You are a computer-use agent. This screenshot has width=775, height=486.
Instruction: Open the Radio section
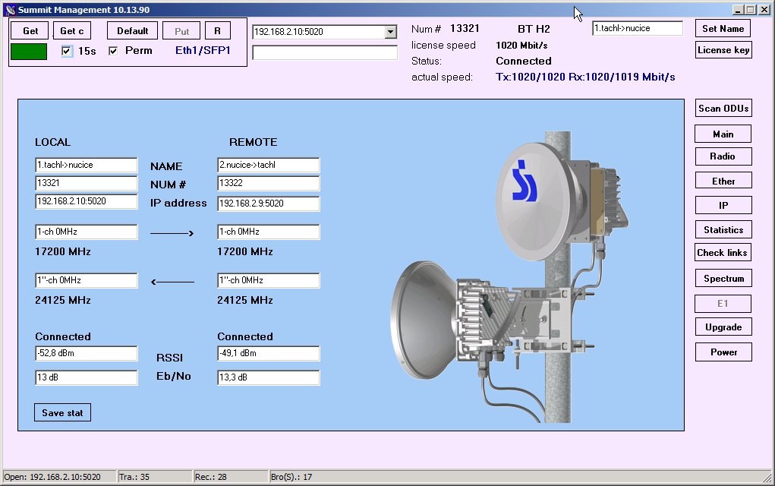(x=723, y=156)
